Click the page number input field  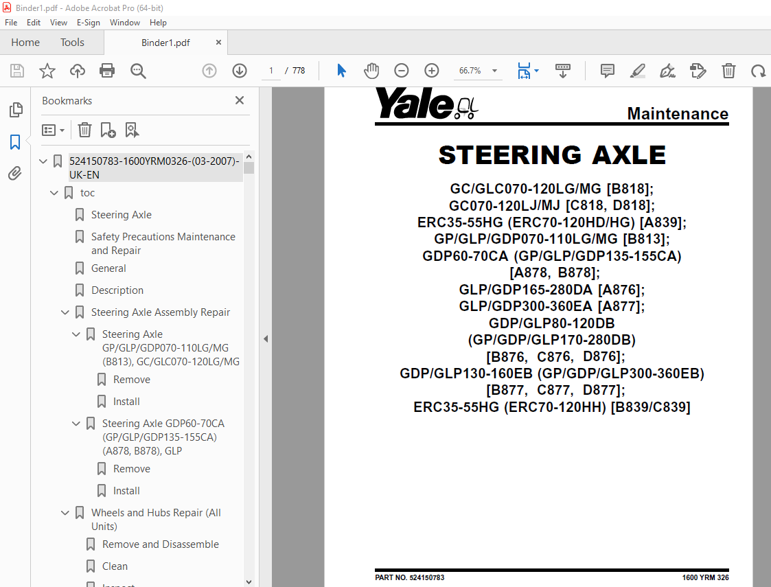click(x=271, y=71)
